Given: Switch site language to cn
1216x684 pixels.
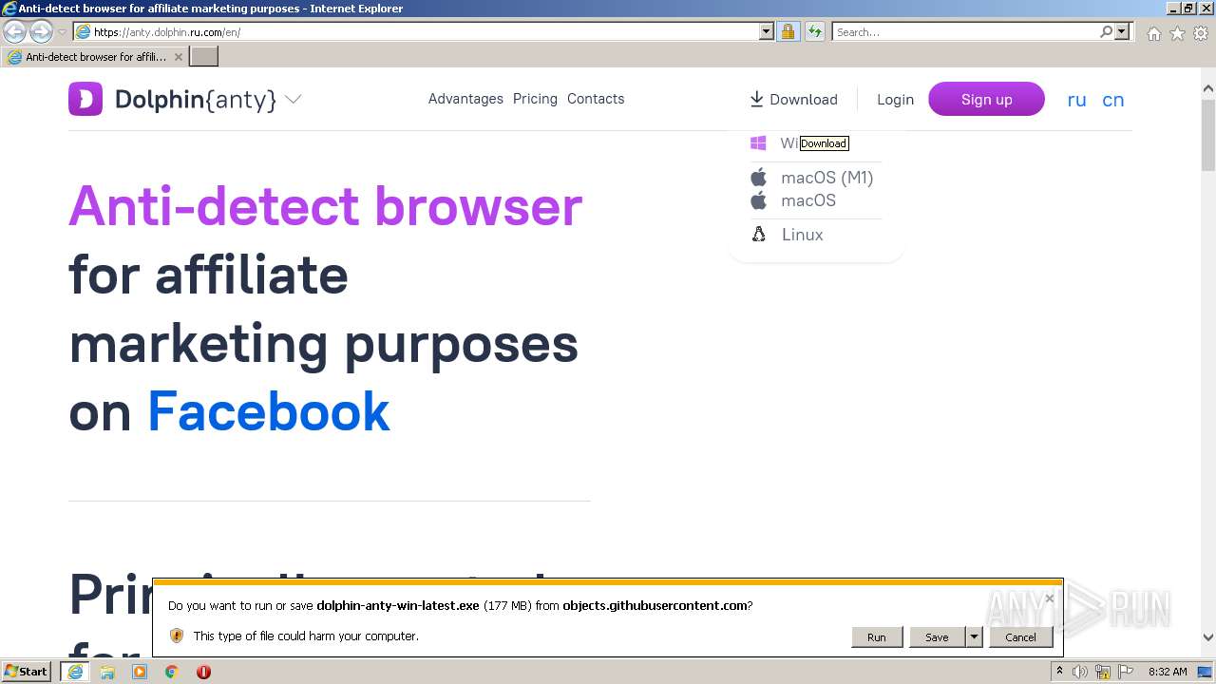Looking at the screenshot, I should click(x=1112, y=100).
